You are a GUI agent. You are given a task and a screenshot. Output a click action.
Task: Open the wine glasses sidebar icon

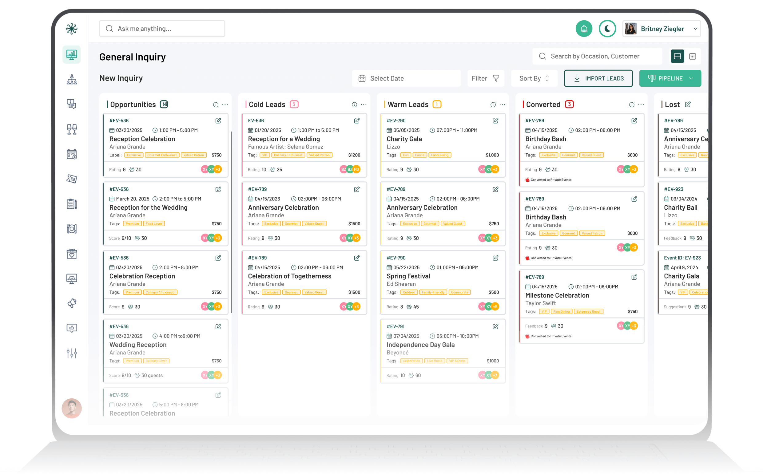pyautogui.click(x=71, y=129)
